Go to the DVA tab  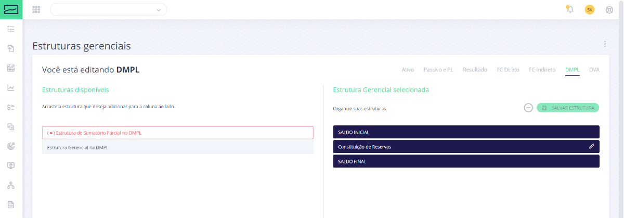coord(594,70)
